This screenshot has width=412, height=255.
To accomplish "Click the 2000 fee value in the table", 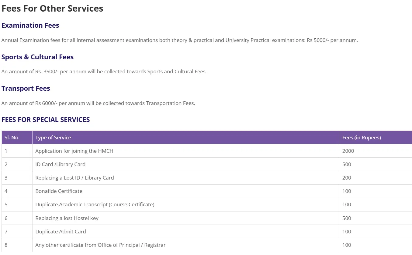I will pyautogui.click(x=348, y=151).
